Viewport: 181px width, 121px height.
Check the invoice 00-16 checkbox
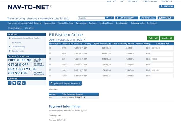[x=50, y=53]
